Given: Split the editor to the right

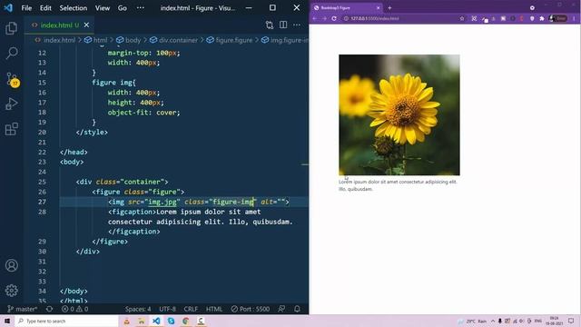Looking at the screenshot, I should click(x=283, y=25).
